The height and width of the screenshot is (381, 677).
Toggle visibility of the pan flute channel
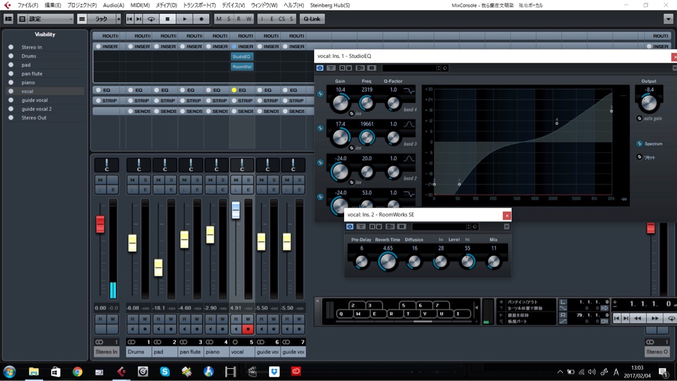(11, 74)
